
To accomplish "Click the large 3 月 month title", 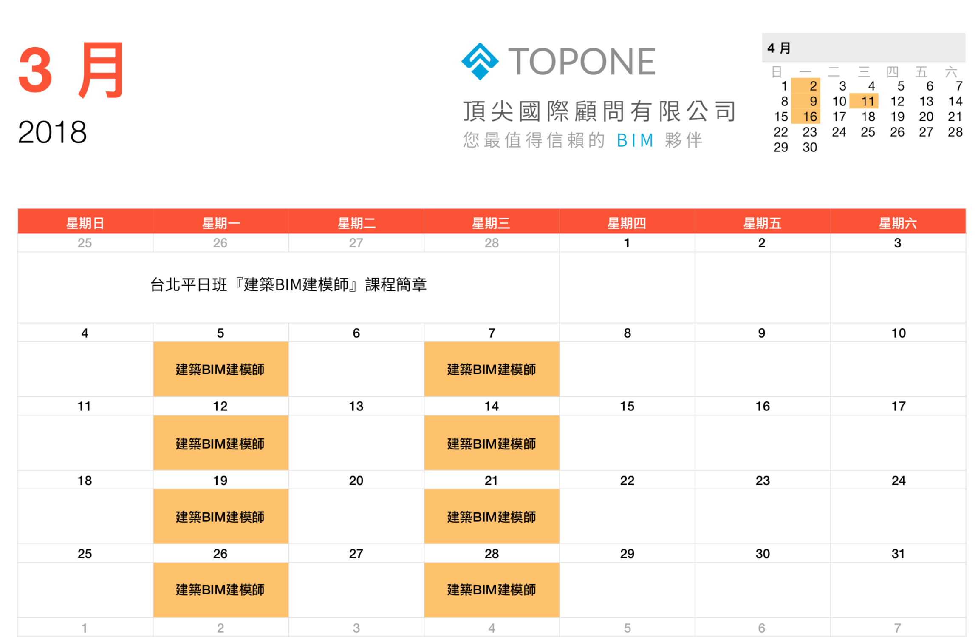I will point(71,71).
